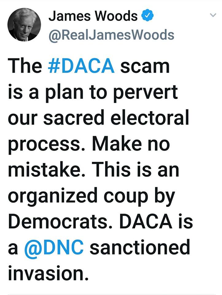The image size is (222, 295).
Task: Click the word "organized" in the tweet
Action: tap(53, 196)
